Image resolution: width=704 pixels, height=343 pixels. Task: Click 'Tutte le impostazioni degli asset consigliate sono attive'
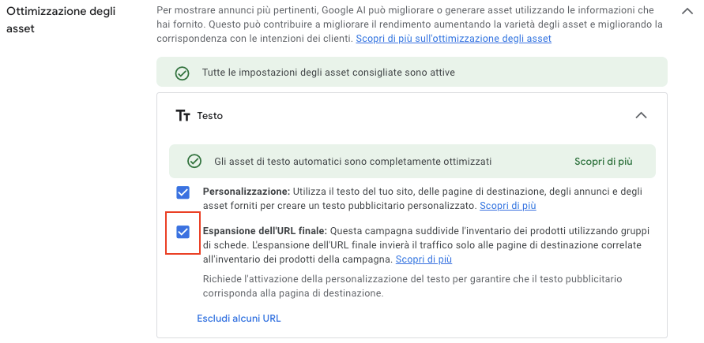(x=328, y=73)
